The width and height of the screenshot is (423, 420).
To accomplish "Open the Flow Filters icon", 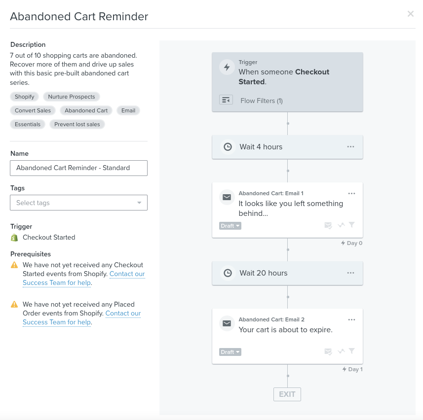I will point(226,100).
